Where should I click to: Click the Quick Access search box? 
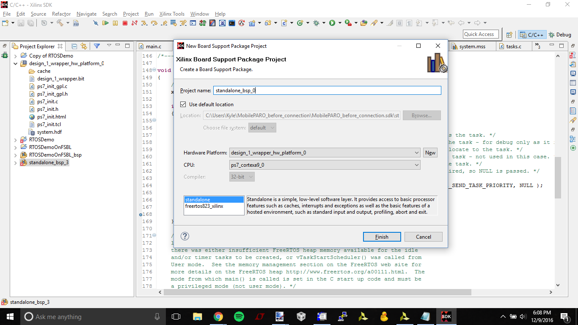coord(481,34)
